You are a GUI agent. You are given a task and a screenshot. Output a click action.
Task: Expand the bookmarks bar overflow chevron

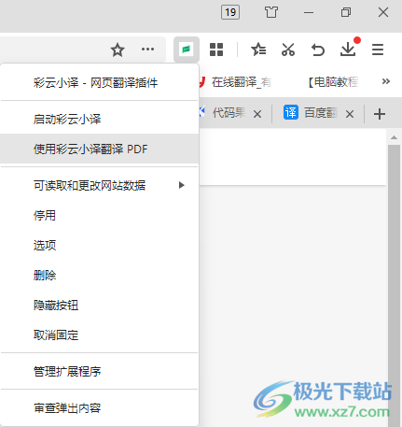(x=386, y=81)
